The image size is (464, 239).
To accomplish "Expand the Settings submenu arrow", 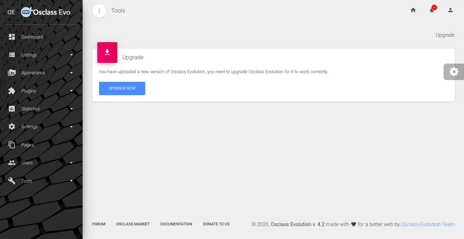I will tap(71, 127).
